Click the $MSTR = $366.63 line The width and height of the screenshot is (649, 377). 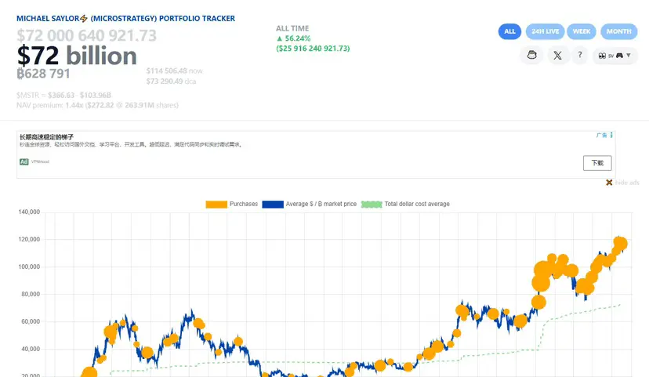[63, 95]
